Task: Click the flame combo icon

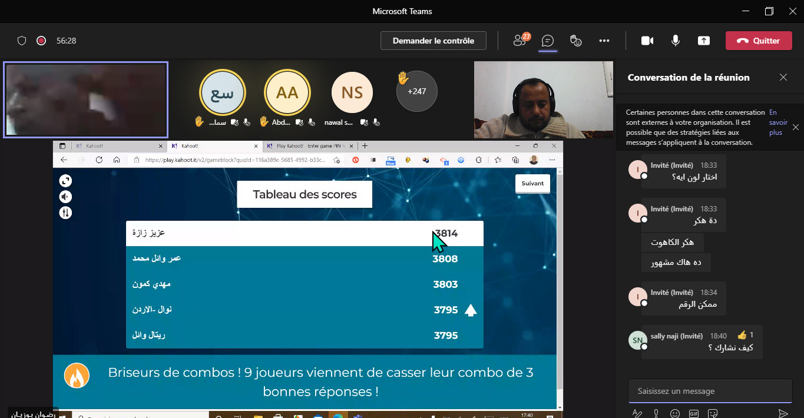Action: point(77,376)
